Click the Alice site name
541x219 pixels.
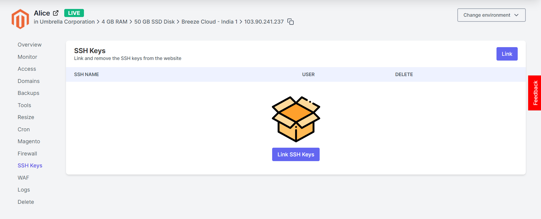42,13
